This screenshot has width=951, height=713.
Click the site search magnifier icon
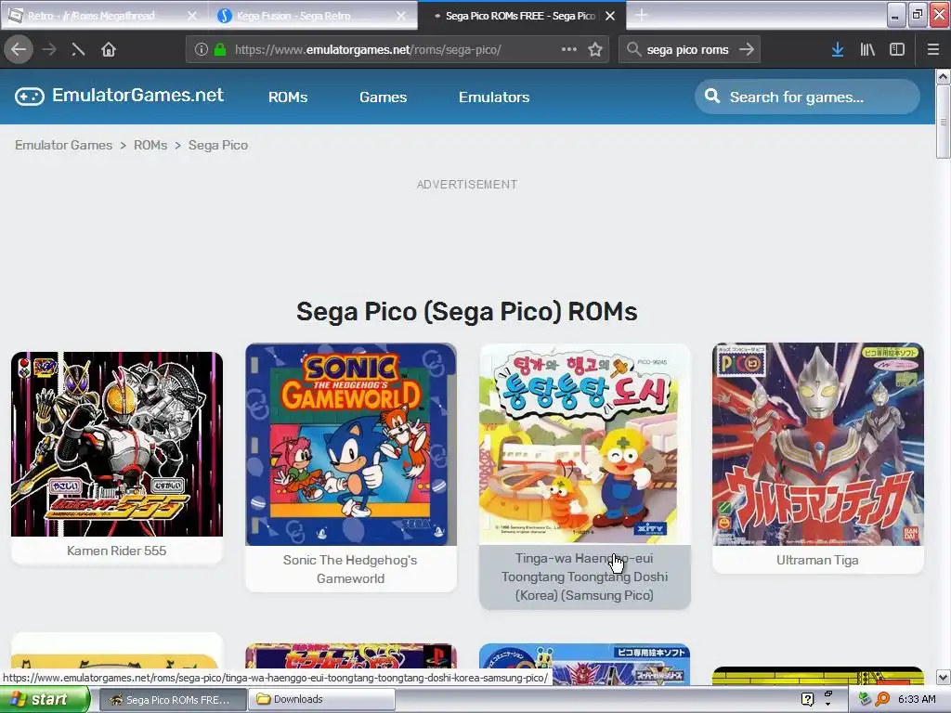click(712, 97)
